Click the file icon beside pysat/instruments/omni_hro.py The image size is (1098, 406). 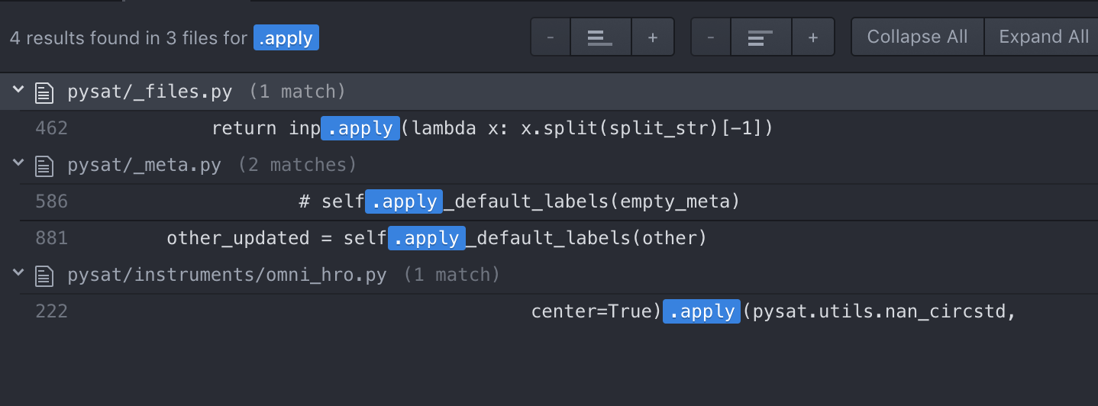pos(44,275)
